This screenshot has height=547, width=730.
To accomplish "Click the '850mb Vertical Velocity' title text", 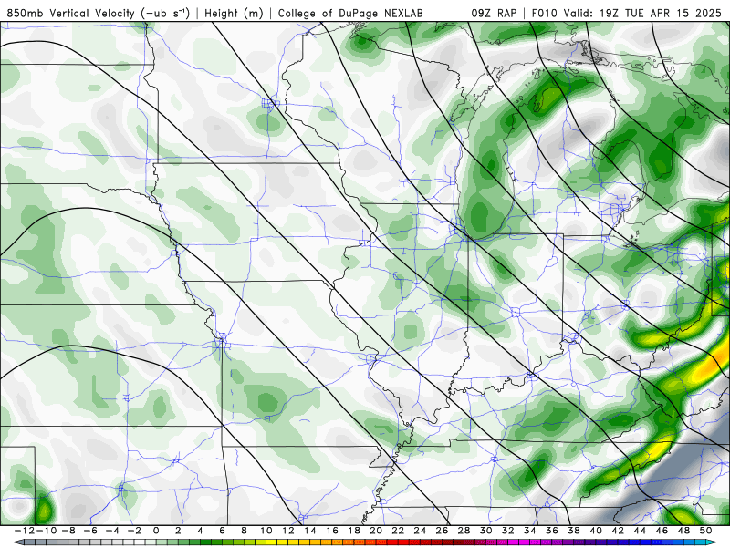I will click(x=70, y=13).
